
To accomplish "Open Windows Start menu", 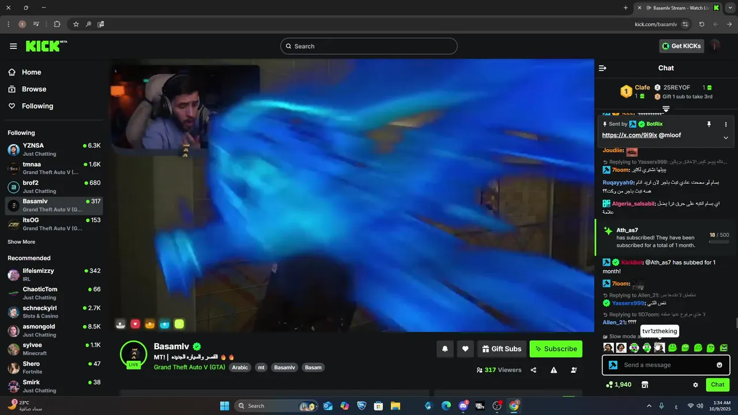I will (224, 406).
